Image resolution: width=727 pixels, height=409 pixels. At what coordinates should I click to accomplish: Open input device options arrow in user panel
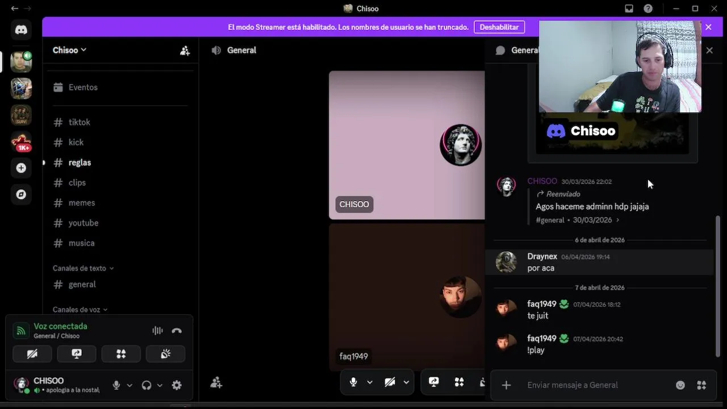pos(129,385)
